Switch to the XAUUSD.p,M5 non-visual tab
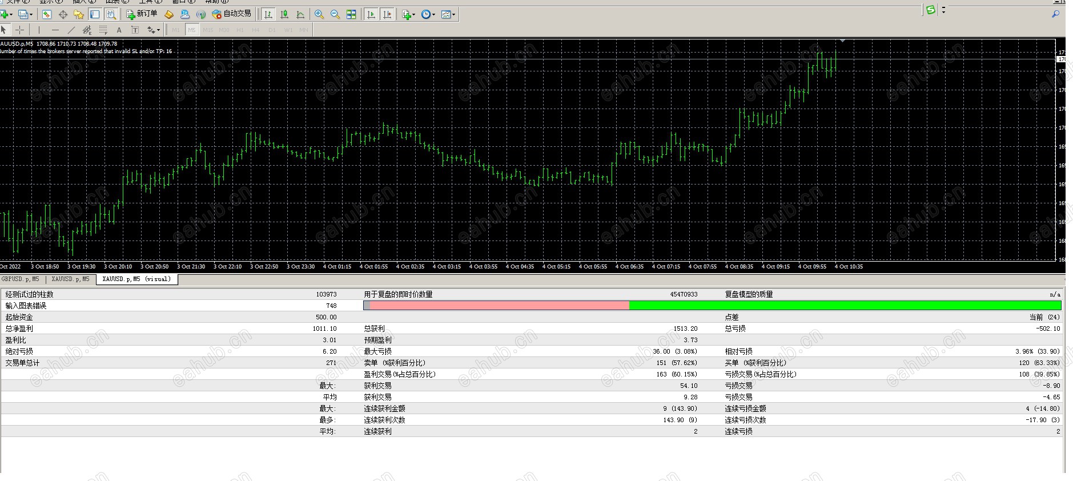Viewport: 1073px width, 481px height. 70,279
